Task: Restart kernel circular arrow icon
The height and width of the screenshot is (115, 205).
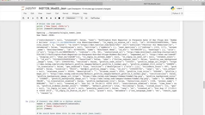Action: point(63,18)
